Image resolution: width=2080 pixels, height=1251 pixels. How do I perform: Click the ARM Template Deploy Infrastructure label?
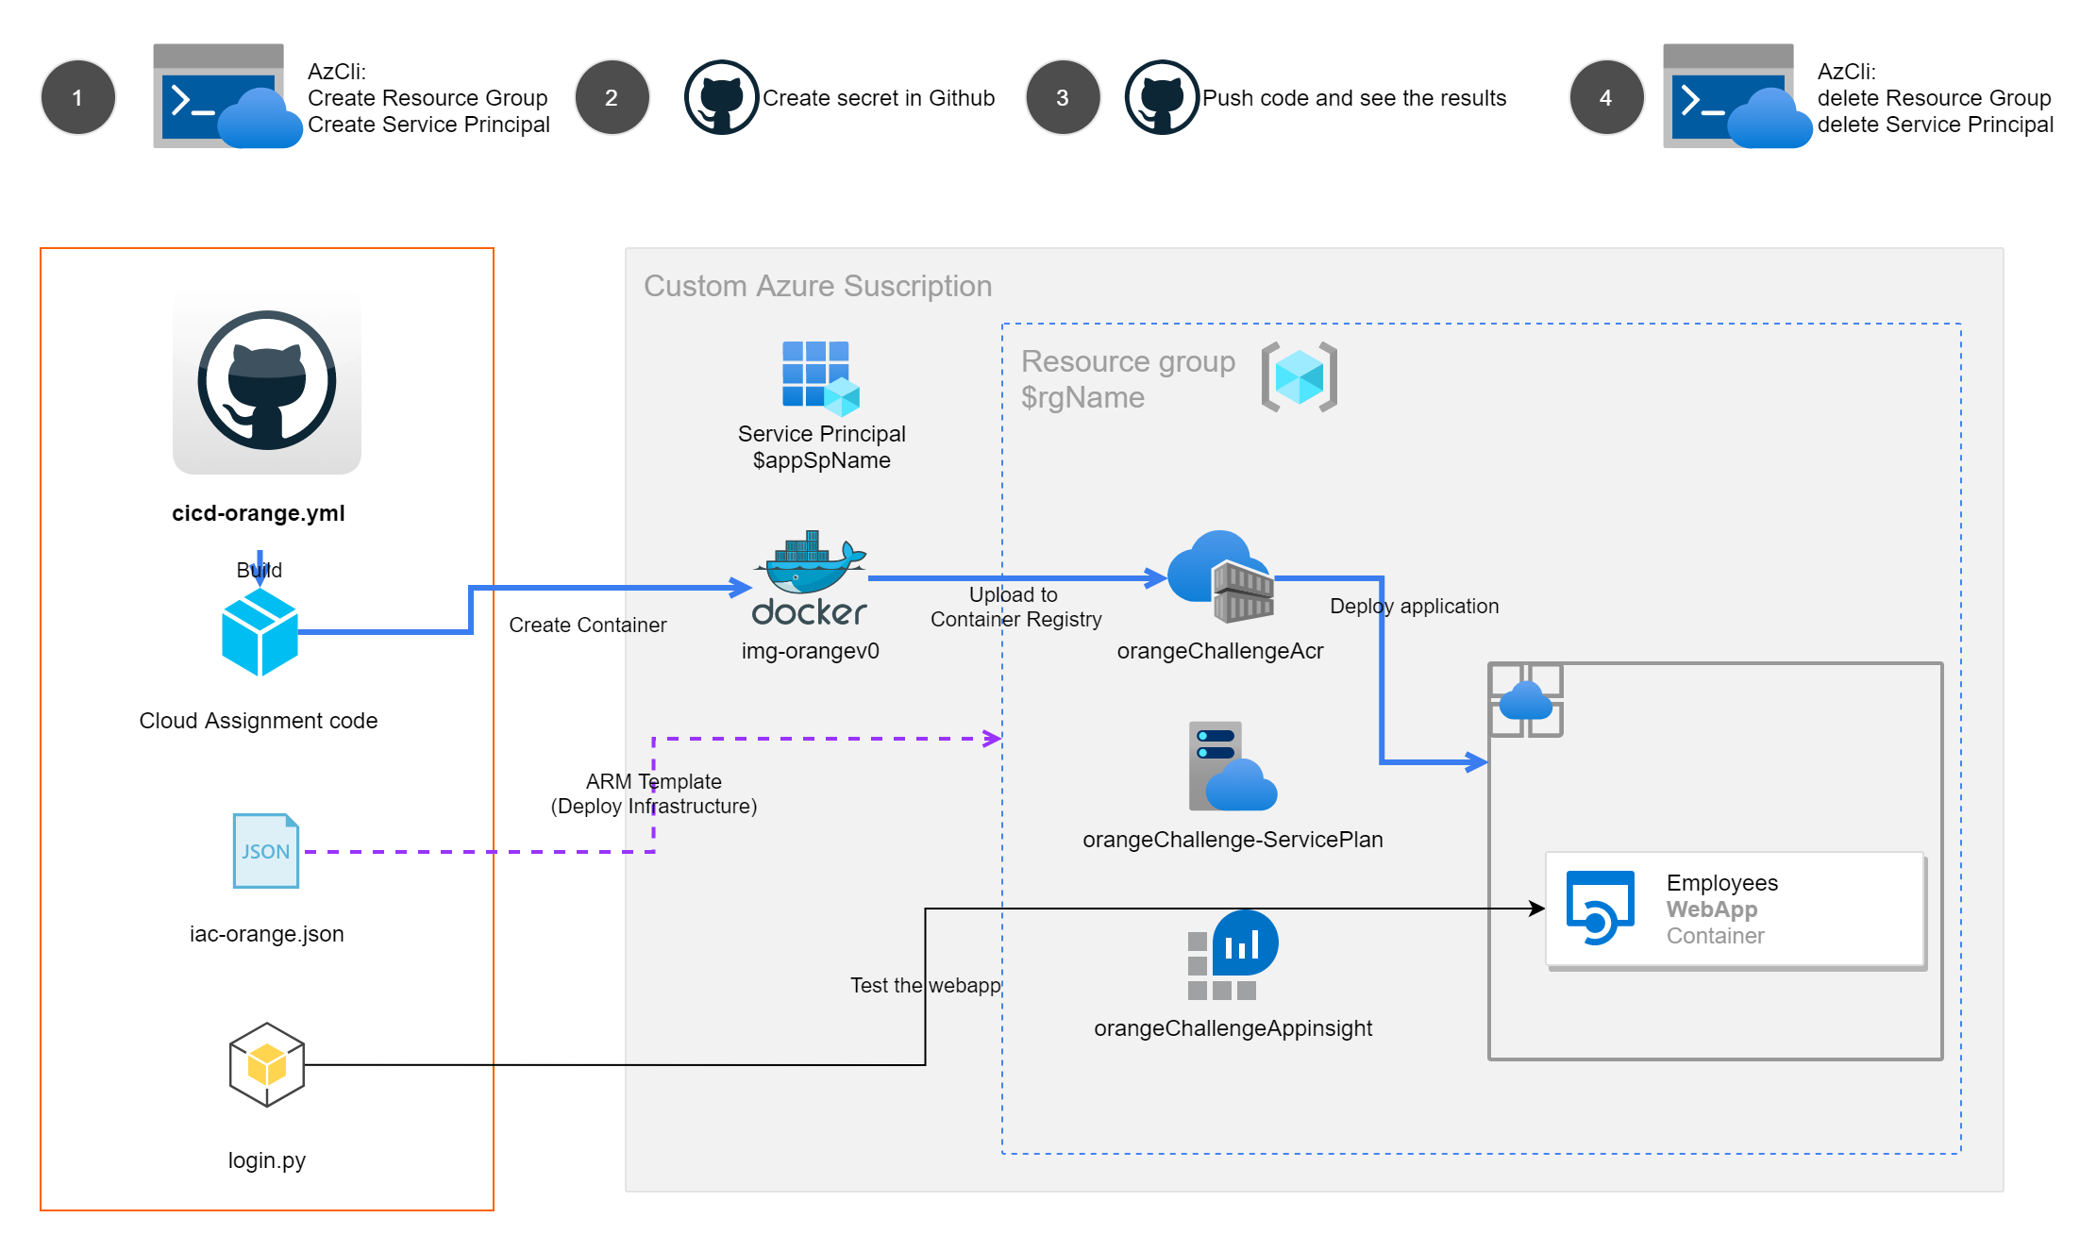(654, 793)
